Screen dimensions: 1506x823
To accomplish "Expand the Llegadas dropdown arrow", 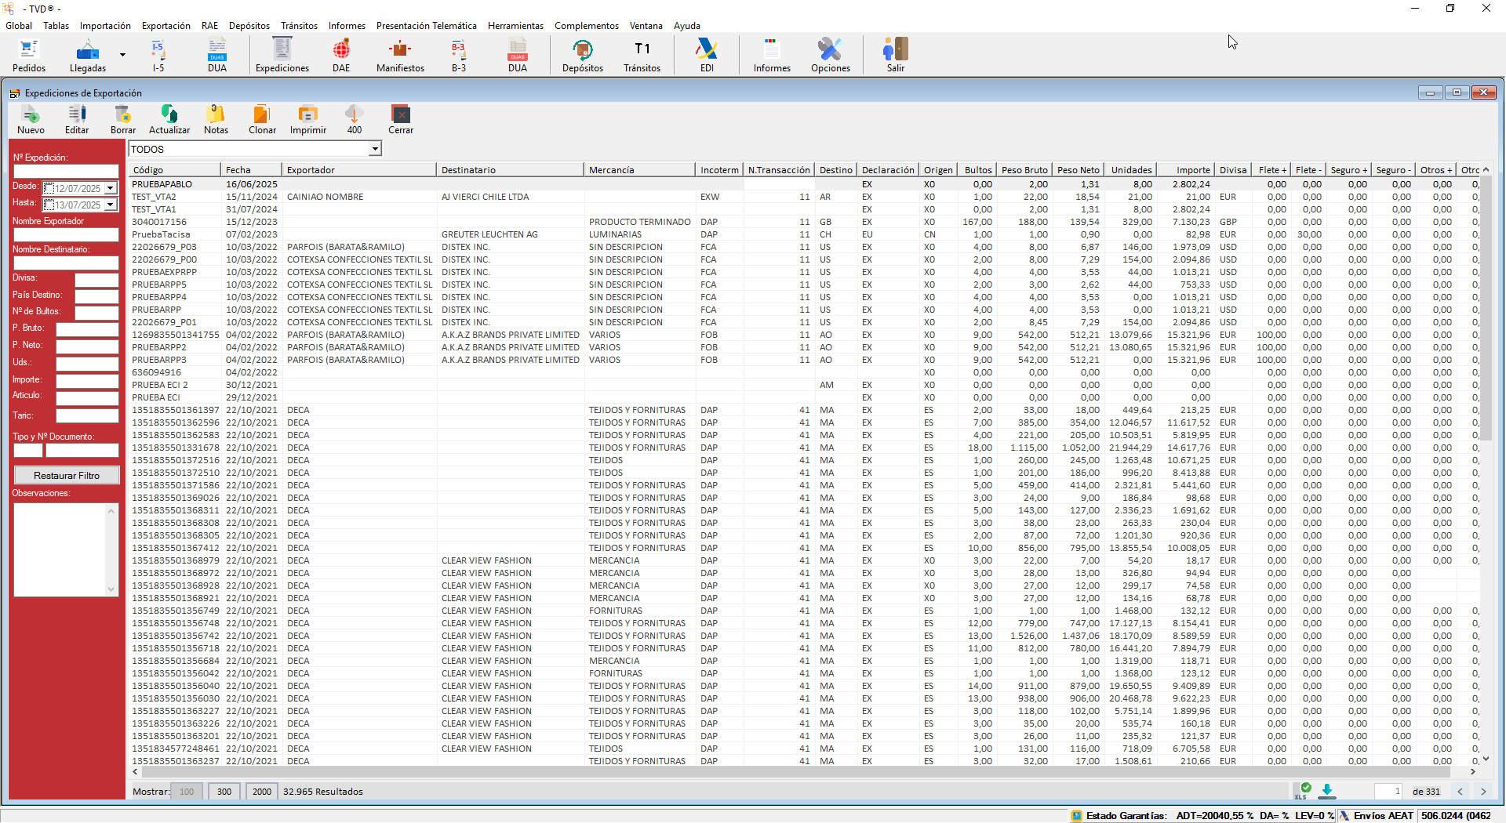I will pyautogui.click(x=122, y=55).
